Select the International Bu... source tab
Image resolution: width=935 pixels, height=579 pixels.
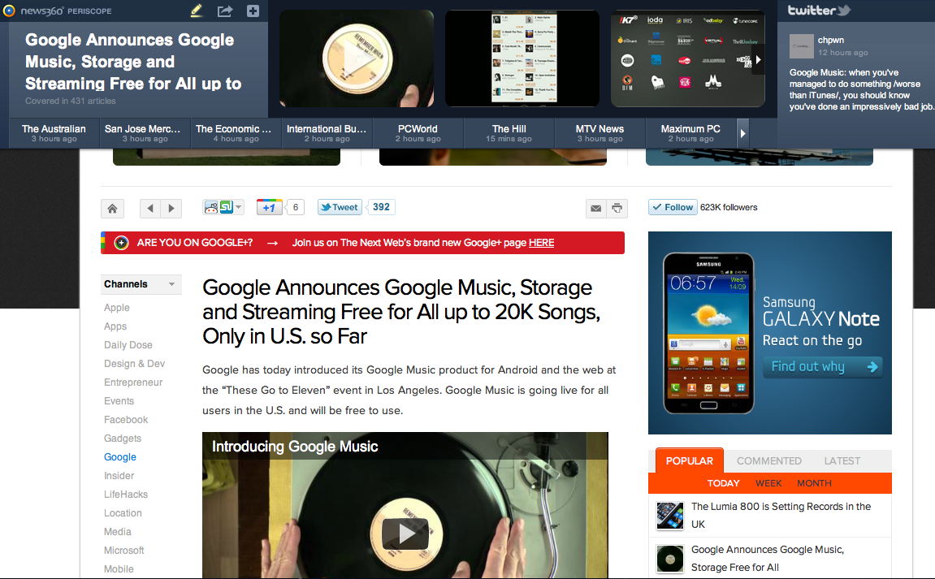click(327, 133)
